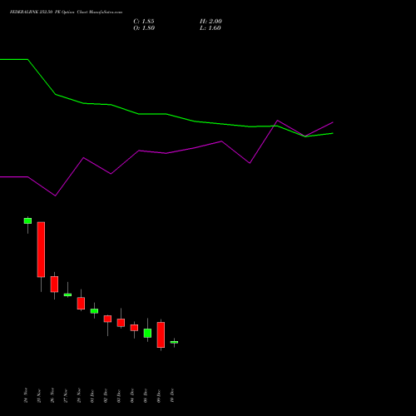Select the thin green candlestick for 10 Dec

[x=174, y=342]
